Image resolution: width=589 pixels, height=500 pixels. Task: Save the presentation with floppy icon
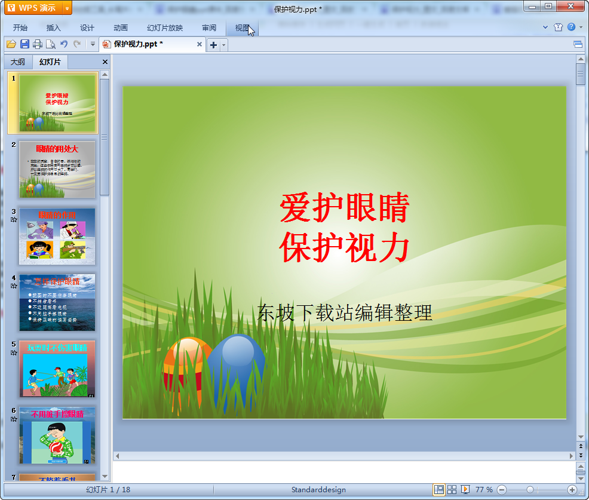coord(25,44)
